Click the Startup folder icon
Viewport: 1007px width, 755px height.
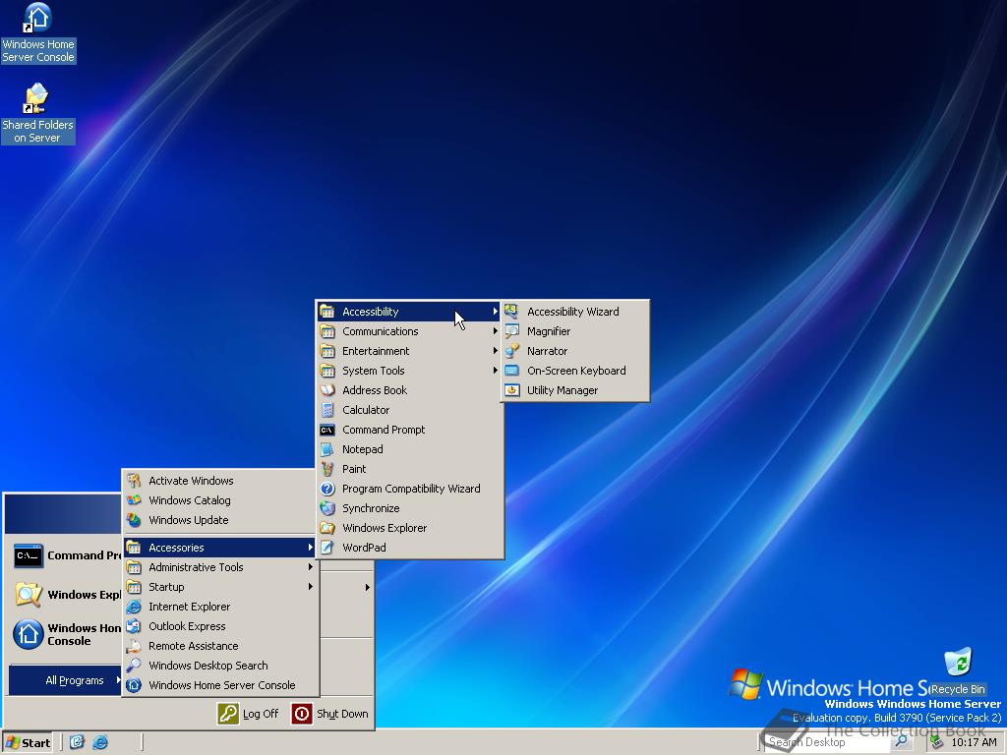click(x=134, y=587)
